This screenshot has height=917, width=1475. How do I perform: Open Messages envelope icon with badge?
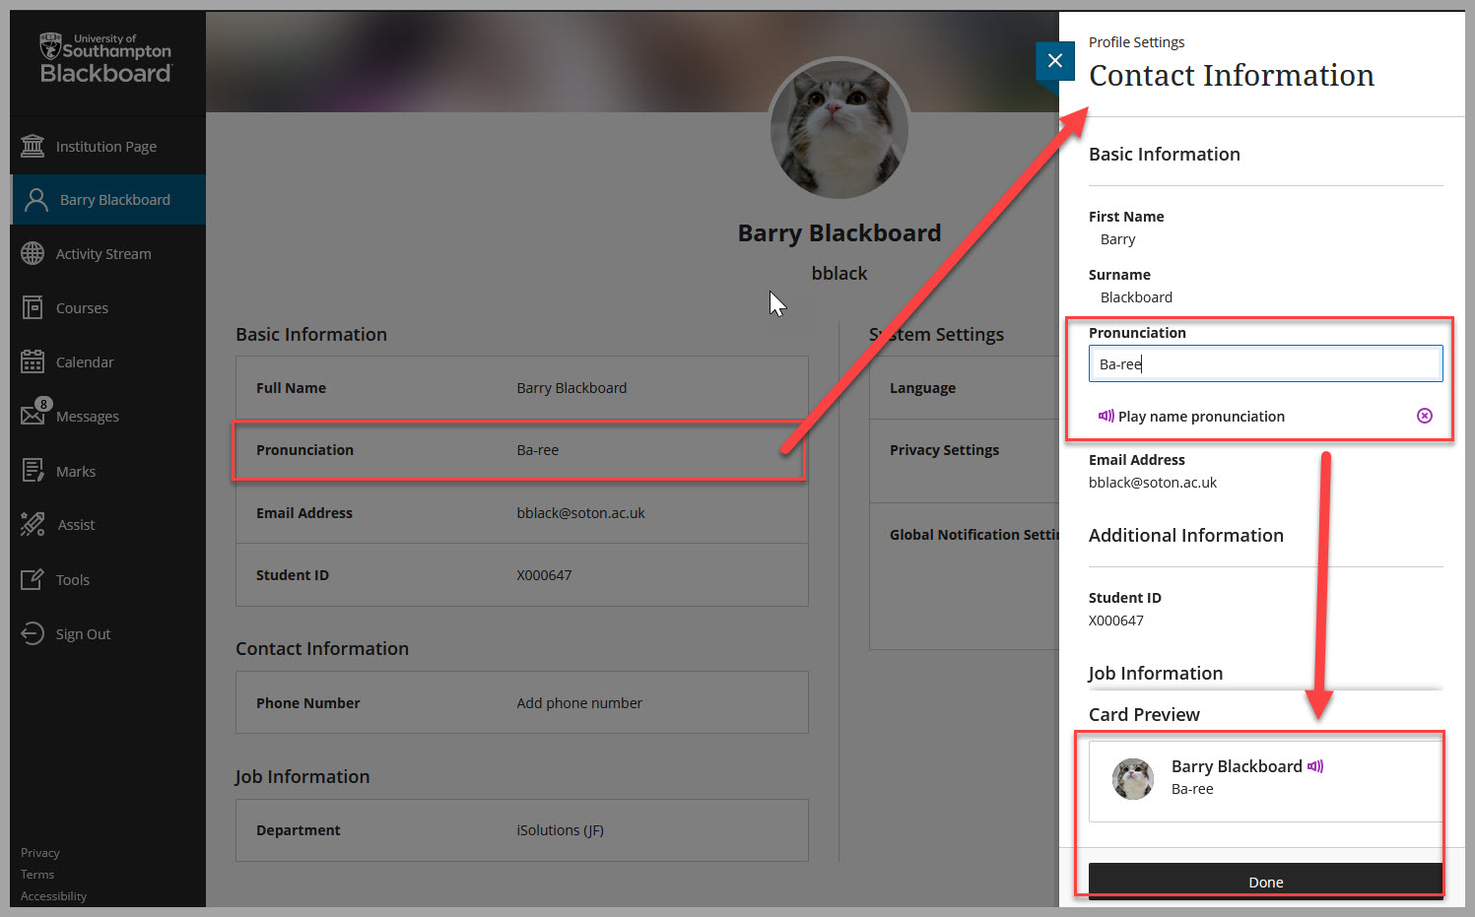[34, 415]
